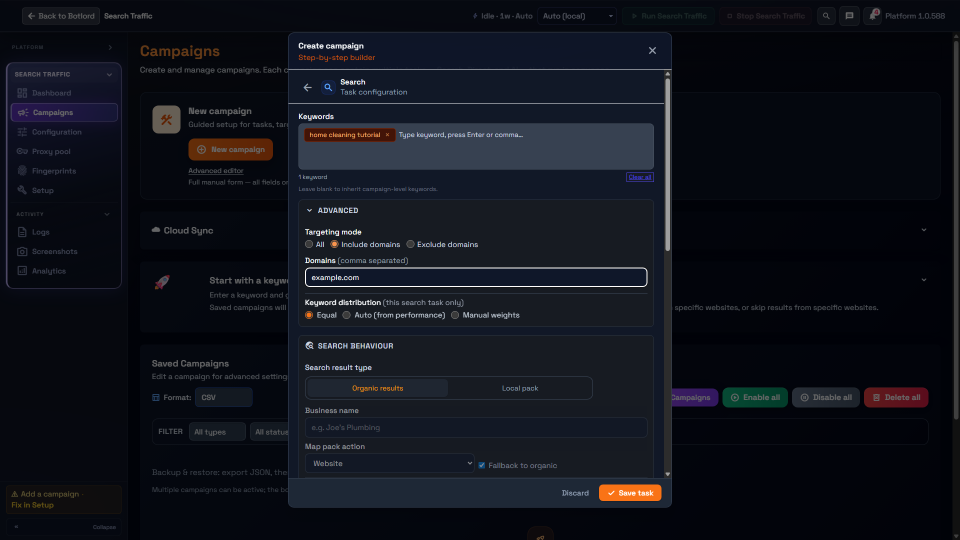Image resolution: width=960 pixels, height=540 pixels.
Task: Open Configuration in sidebar
Action: 64,132
